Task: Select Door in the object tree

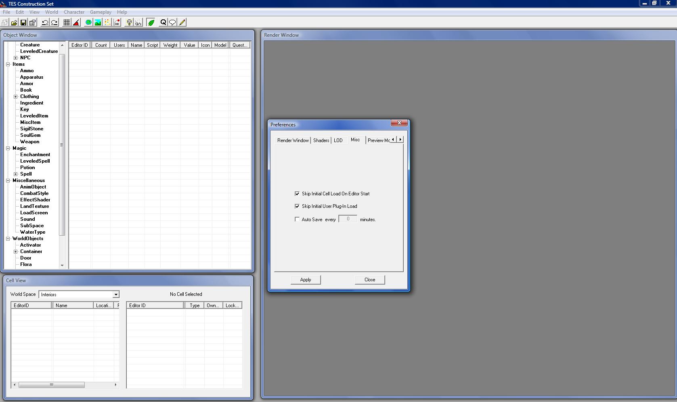Action: 26,258
